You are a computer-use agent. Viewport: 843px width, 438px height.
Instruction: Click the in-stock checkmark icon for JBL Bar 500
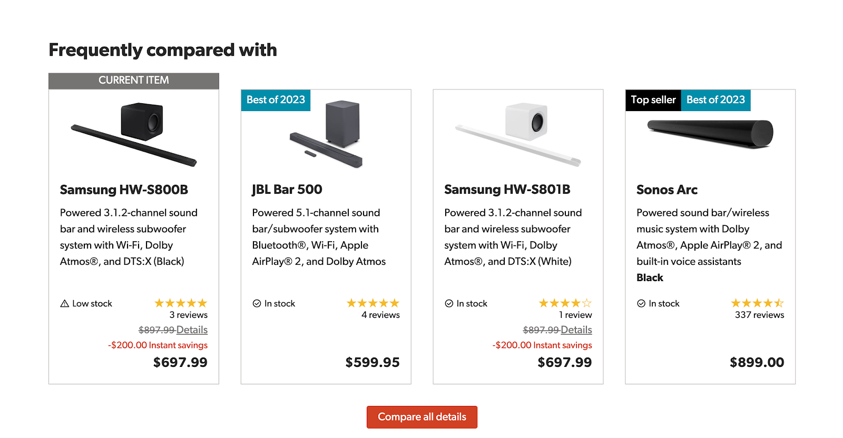256,303
